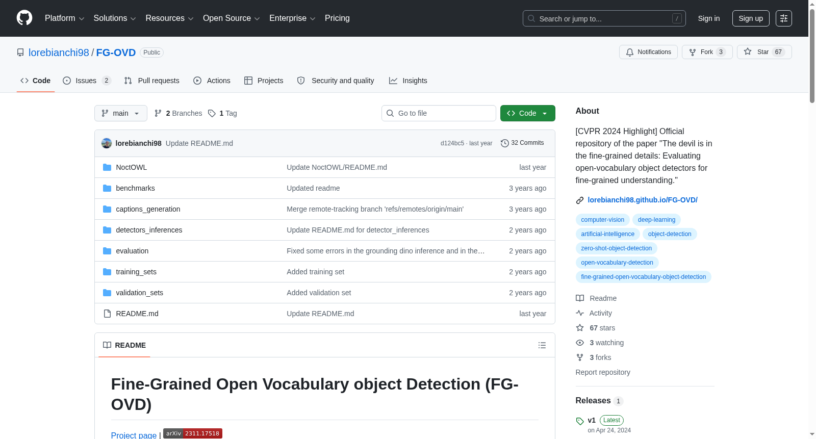Open the Insights tab
This screenshot has width=816, height=439.
408,81
